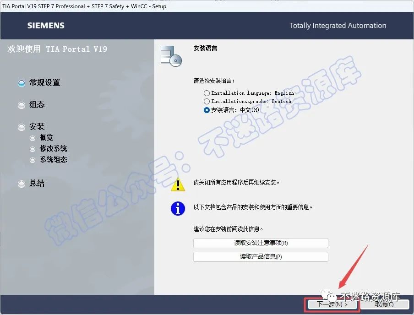This screenshot has width=414, height=315.
Task: Select the 常规设置 step in sidebar
Action: [x=39, y=83]
